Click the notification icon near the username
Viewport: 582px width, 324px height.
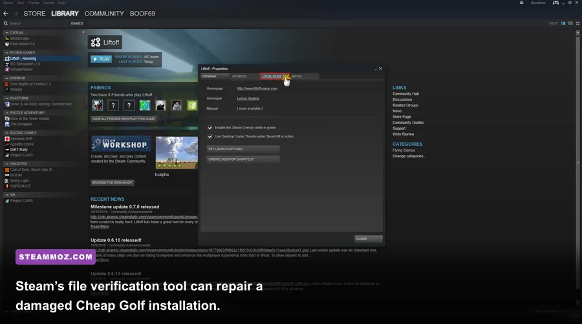[521, 3]
